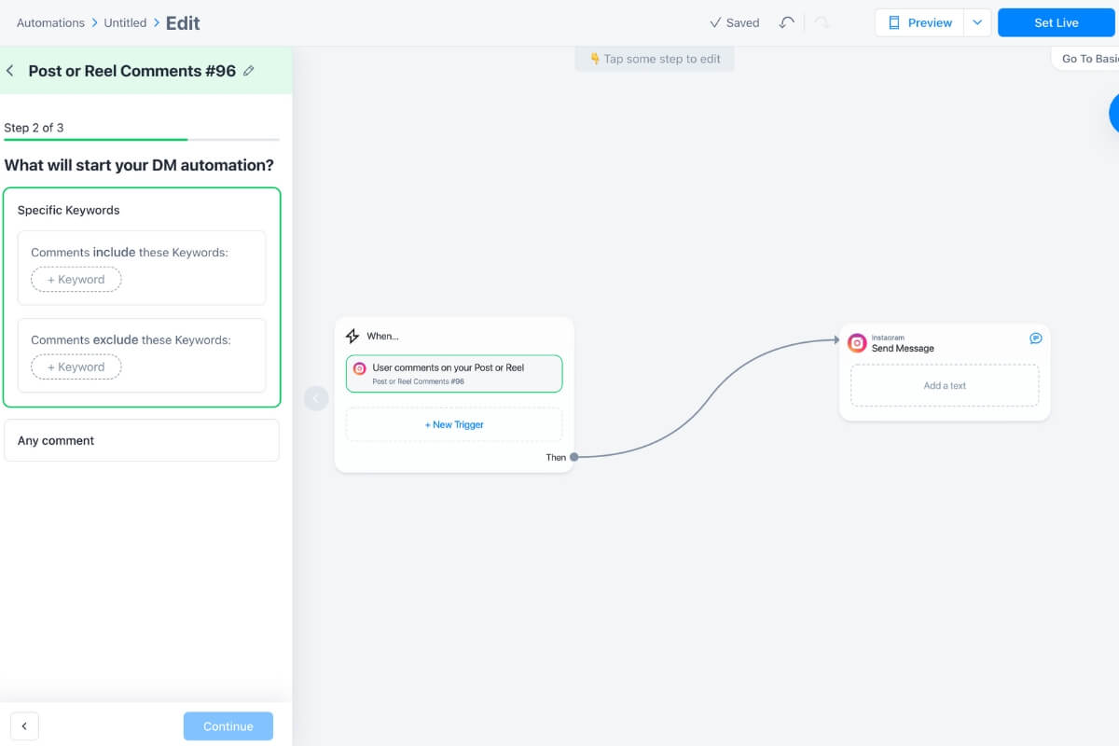
Task: Click the pencil icon to rename the automation
Action: [248, 70]
